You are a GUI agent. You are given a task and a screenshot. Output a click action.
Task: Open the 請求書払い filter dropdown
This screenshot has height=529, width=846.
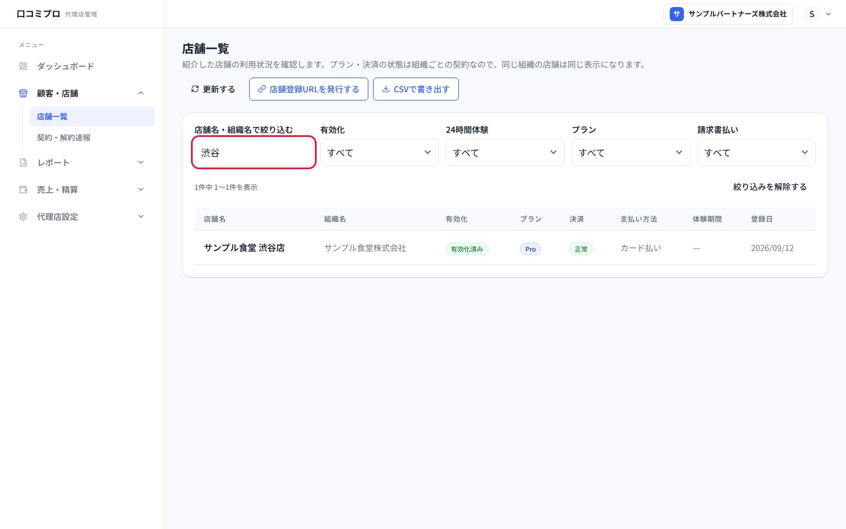pos(757,152)
